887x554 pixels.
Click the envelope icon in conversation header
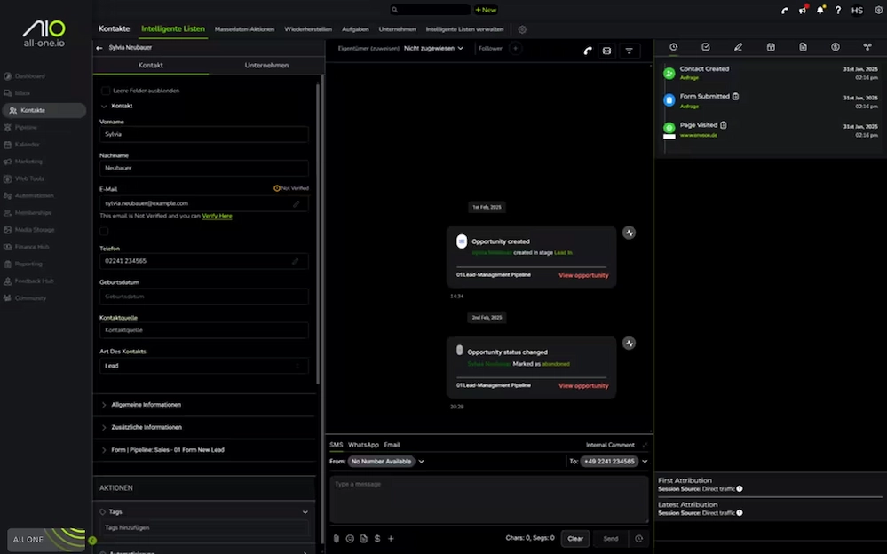606,51
